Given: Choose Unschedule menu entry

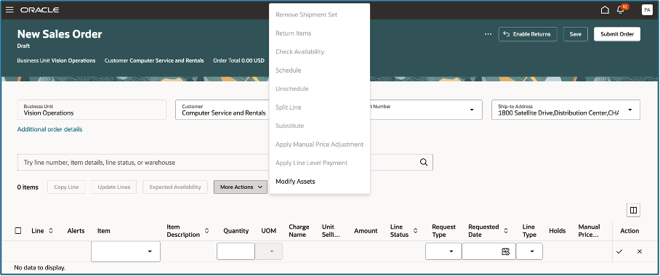Looking at the screenshot, I should point(320,89).
